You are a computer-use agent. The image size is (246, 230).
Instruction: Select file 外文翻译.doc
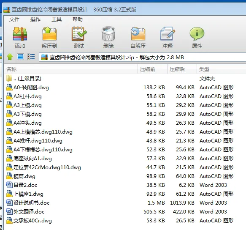[125, 211]
